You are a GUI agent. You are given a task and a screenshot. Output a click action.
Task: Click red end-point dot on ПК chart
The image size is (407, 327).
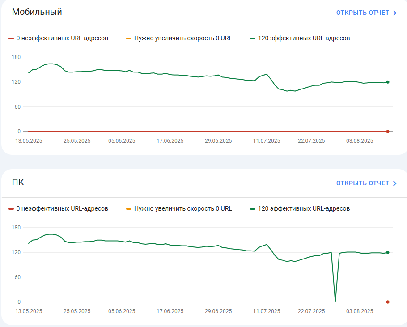click(388, 302)
